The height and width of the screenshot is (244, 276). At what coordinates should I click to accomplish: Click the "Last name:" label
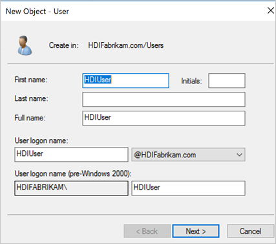point(32,98)
